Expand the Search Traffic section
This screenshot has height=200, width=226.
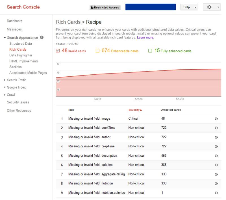[16, 80]
